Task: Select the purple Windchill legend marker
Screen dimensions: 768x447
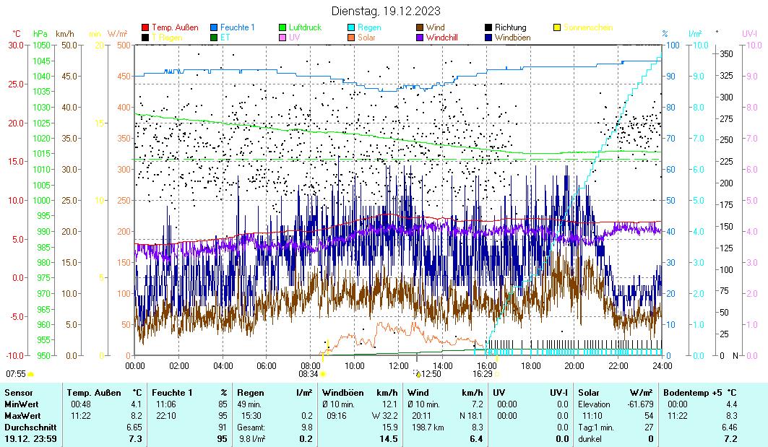Action: 420,37
